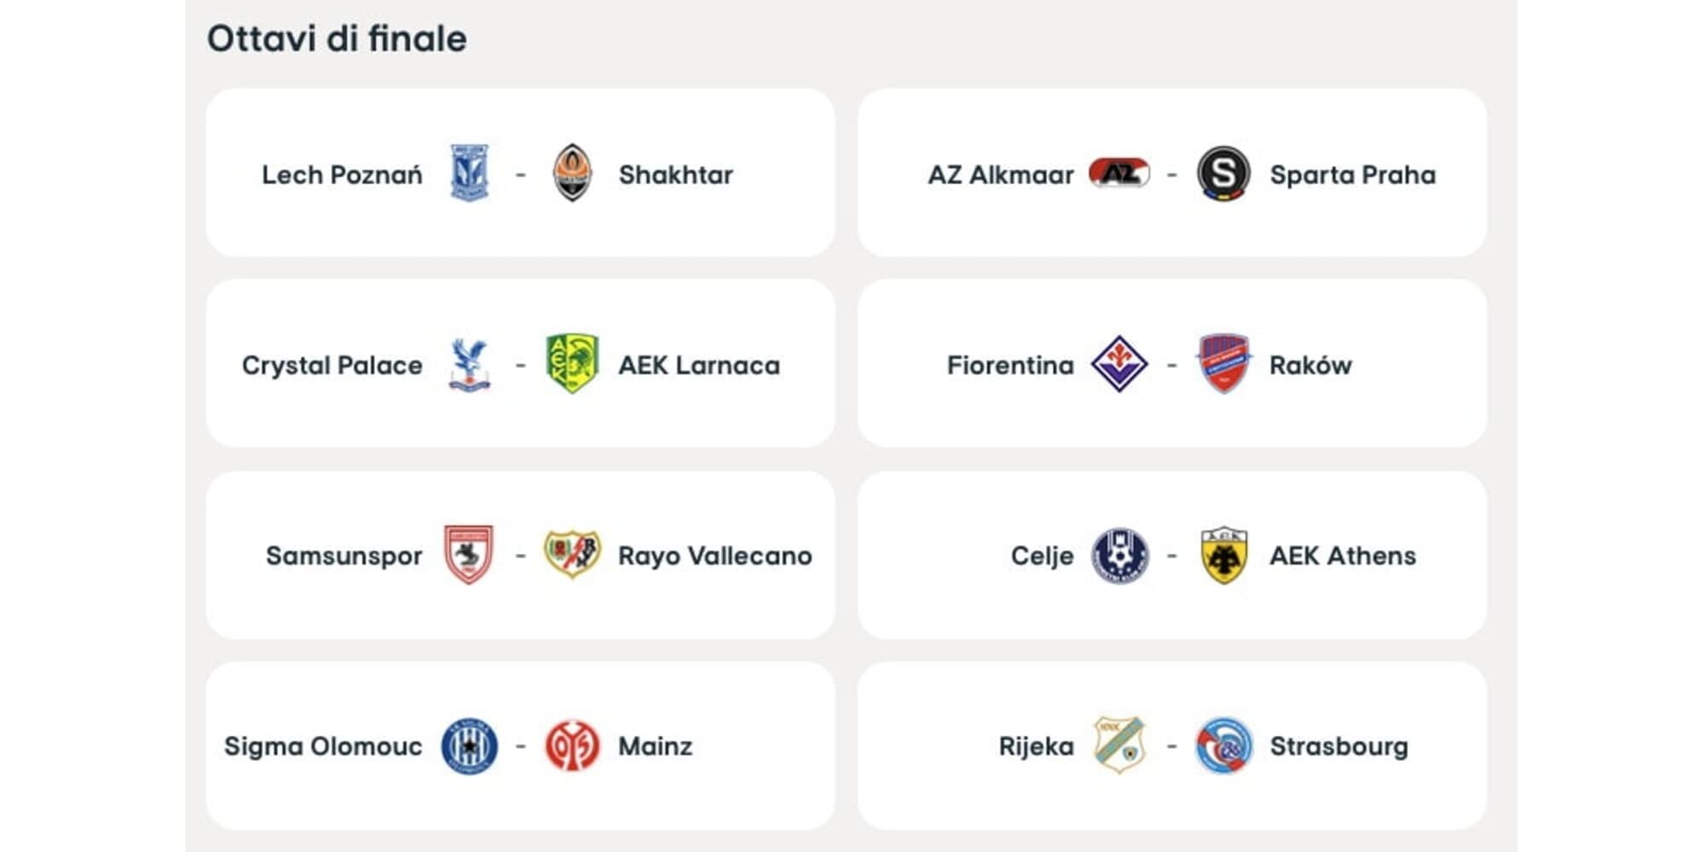Image resolution: width=1705 pixels, height=852 pixels.
Task: Click the Strasbourg club crest
Action: [x=1223, y=746]
